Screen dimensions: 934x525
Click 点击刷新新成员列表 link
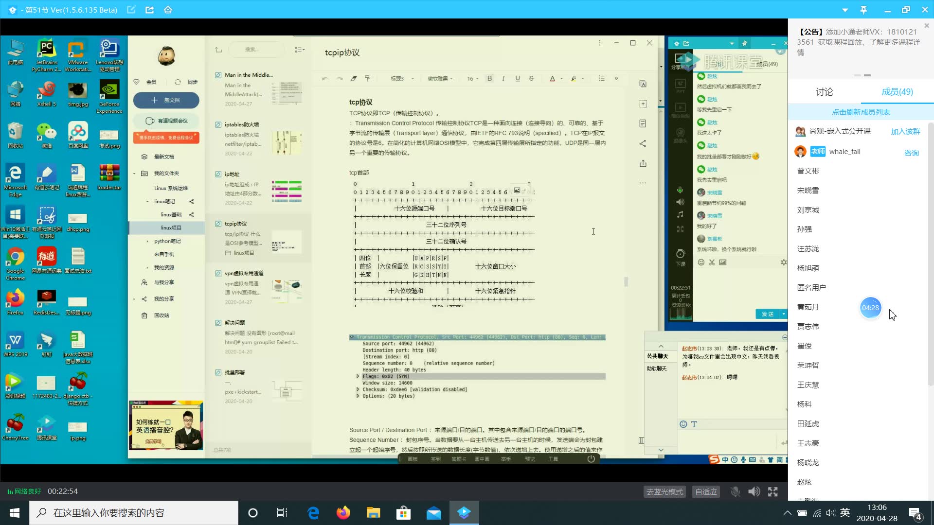coord(862,112)
